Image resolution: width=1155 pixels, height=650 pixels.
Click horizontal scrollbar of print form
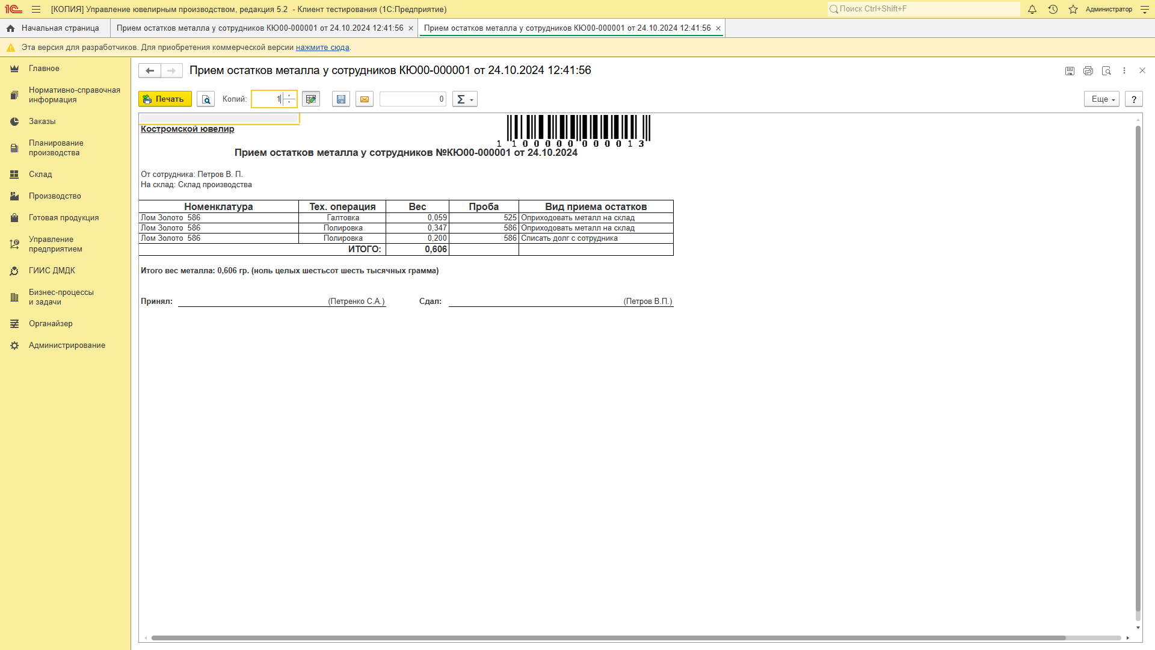click(x=608, y=638)
